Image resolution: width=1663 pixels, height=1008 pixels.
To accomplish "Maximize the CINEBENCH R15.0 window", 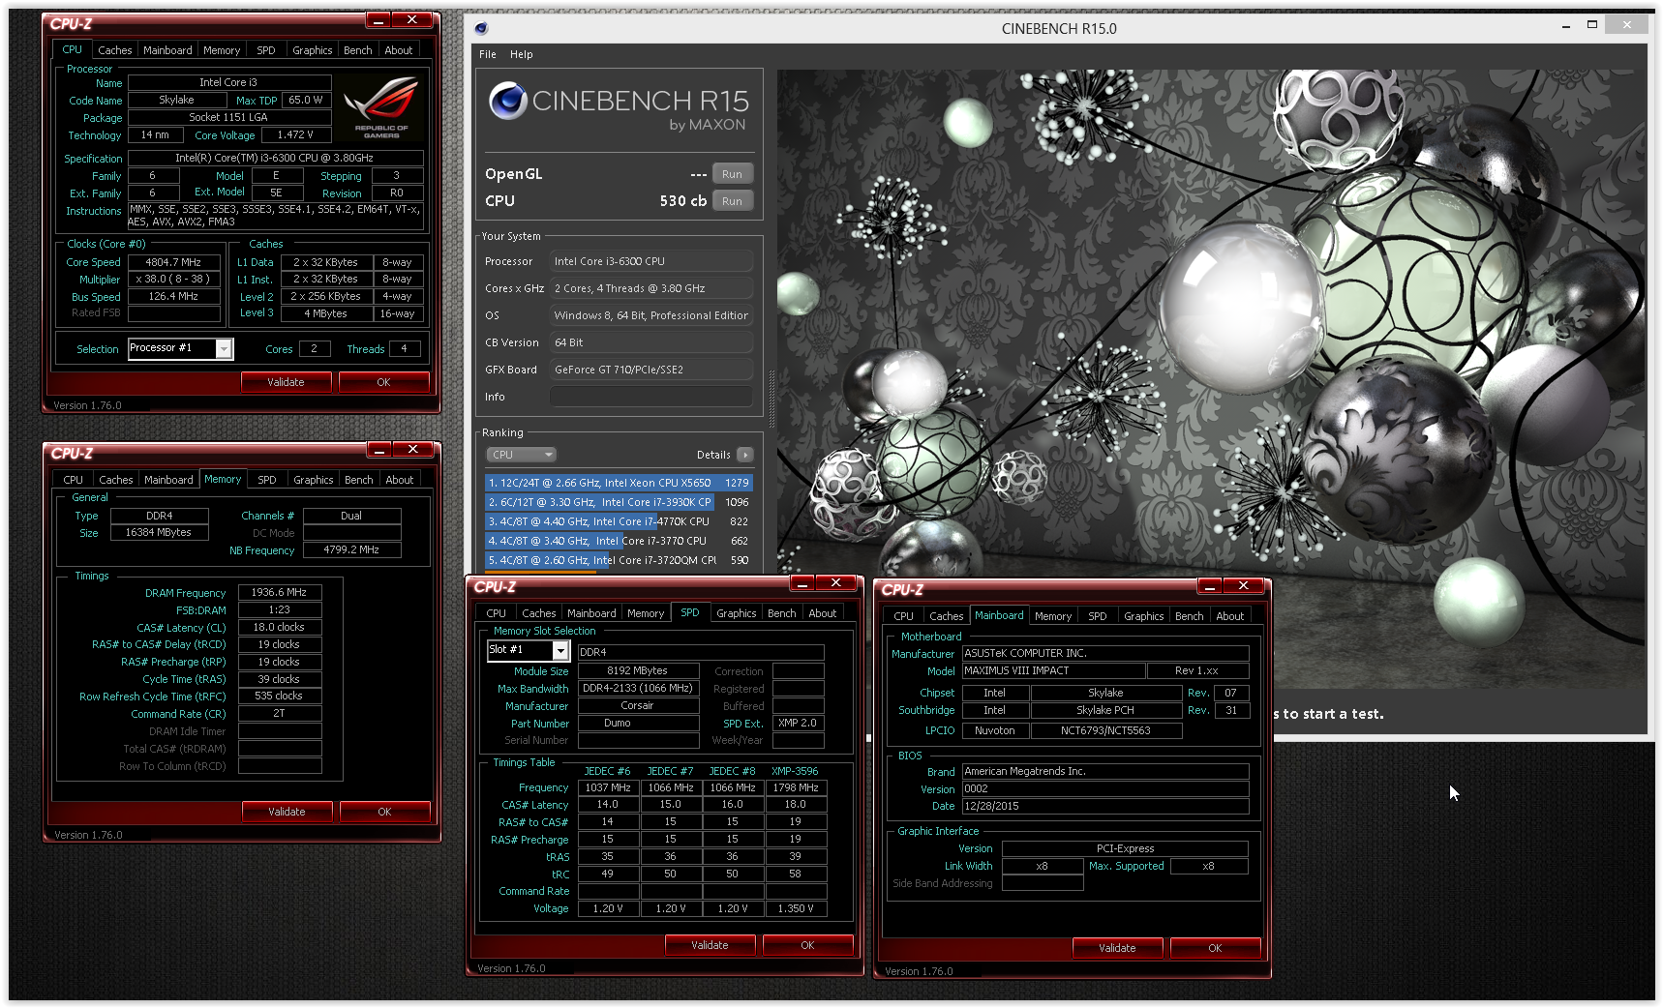I will click(x=1592, y=25).
